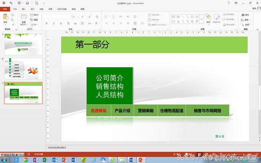261x163 pixels.
Task: Open the Line Spacing dropdown
Action: tap(135, 17)
